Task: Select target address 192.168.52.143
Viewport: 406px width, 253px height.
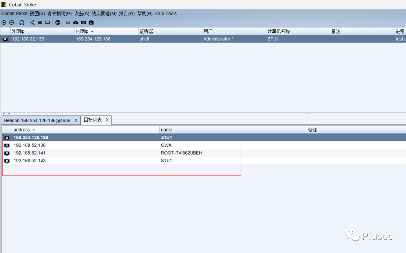Action: pyautogui.click(x=30, y=161)
